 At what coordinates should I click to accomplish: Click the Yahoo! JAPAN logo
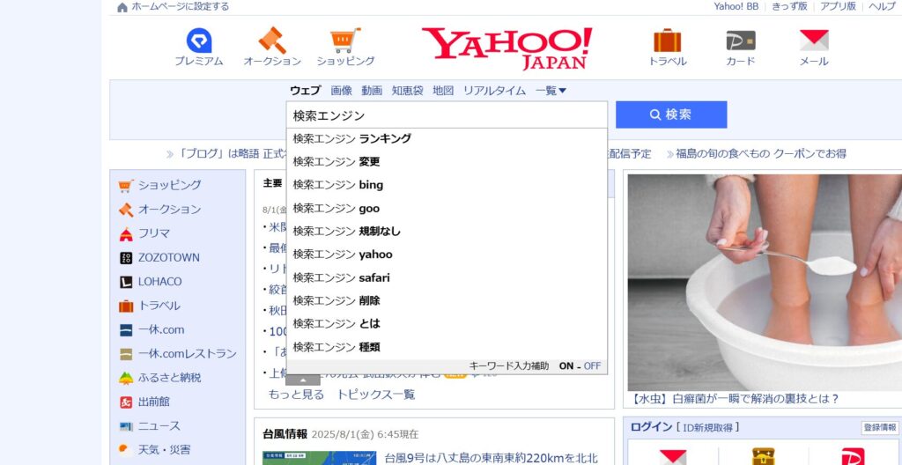tap(506, 48)
